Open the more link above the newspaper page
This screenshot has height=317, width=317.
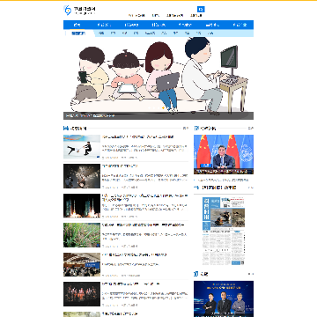251,188
